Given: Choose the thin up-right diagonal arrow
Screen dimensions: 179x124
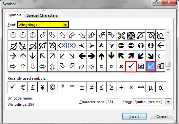Looking at the screenshot, I should (x=52, y=56).
